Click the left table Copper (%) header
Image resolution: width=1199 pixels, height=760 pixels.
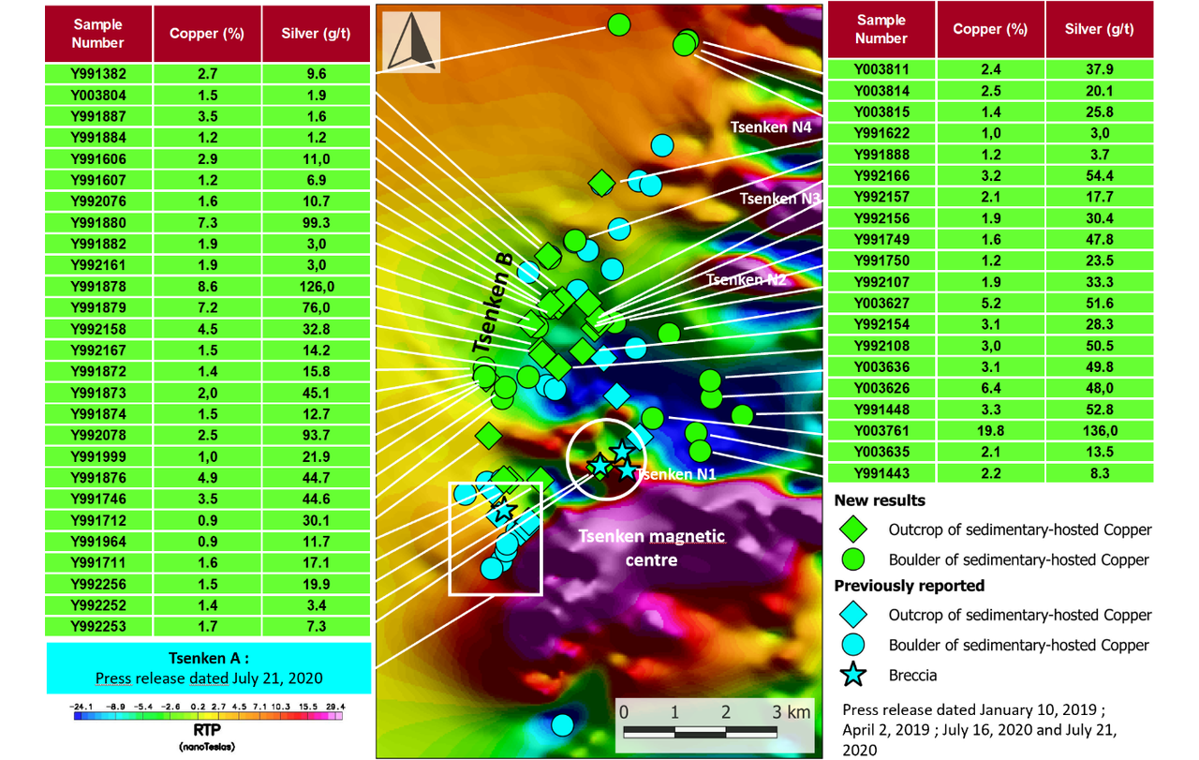[207, 34]
